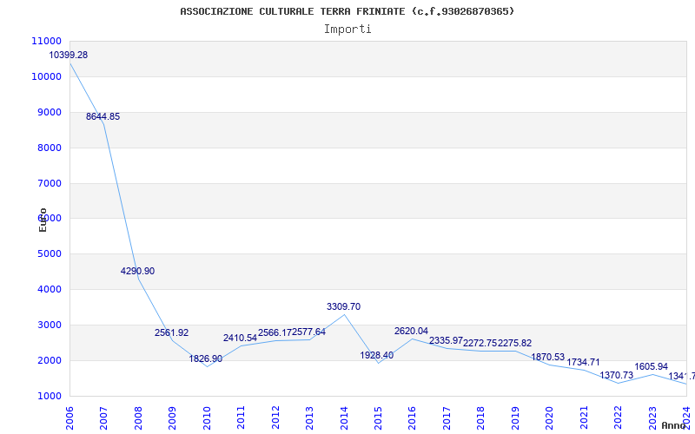Select the 2561.92 data label

171,332
